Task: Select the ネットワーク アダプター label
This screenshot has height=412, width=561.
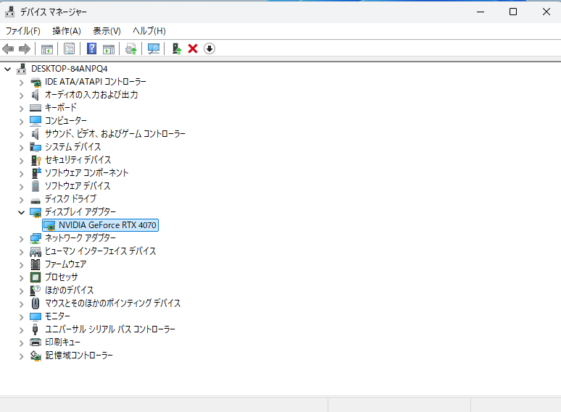Action: pos(80,238)
